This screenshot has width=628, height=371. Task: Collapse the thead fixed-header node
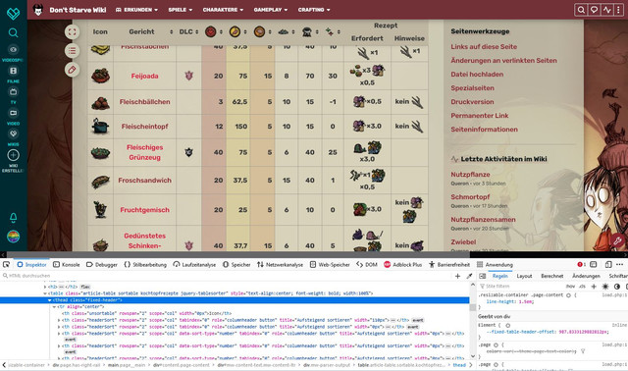[50, 300]
